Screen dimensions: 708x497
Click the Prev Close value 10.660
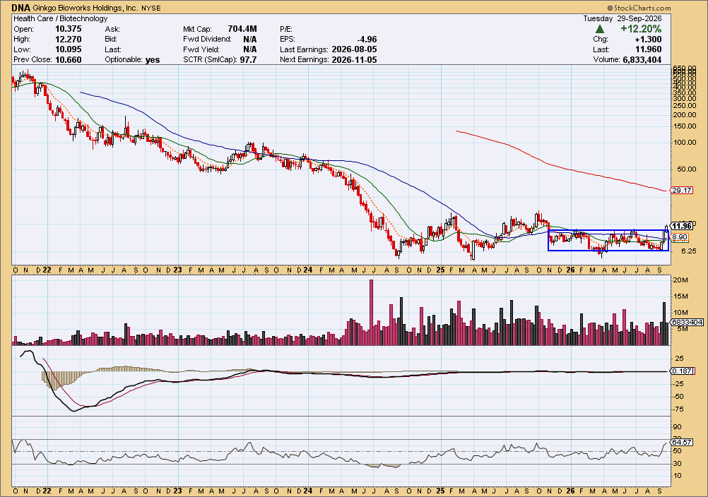(68, 59)
